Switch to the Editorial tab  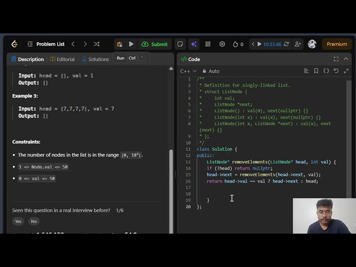coord(62,60)
